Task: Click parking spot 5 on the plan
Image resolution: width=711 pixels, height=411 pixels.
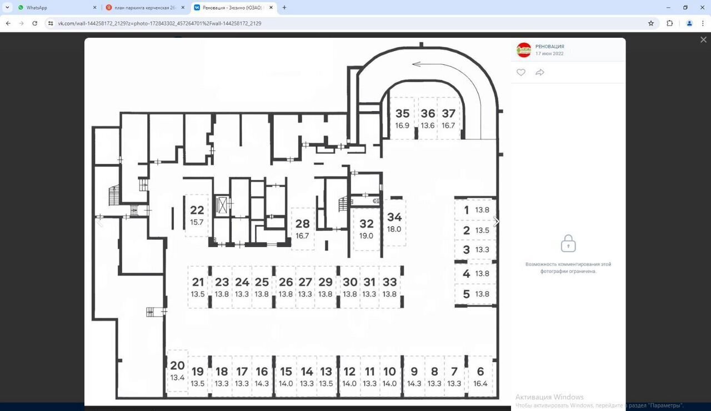Action: (x=475, y=294)
